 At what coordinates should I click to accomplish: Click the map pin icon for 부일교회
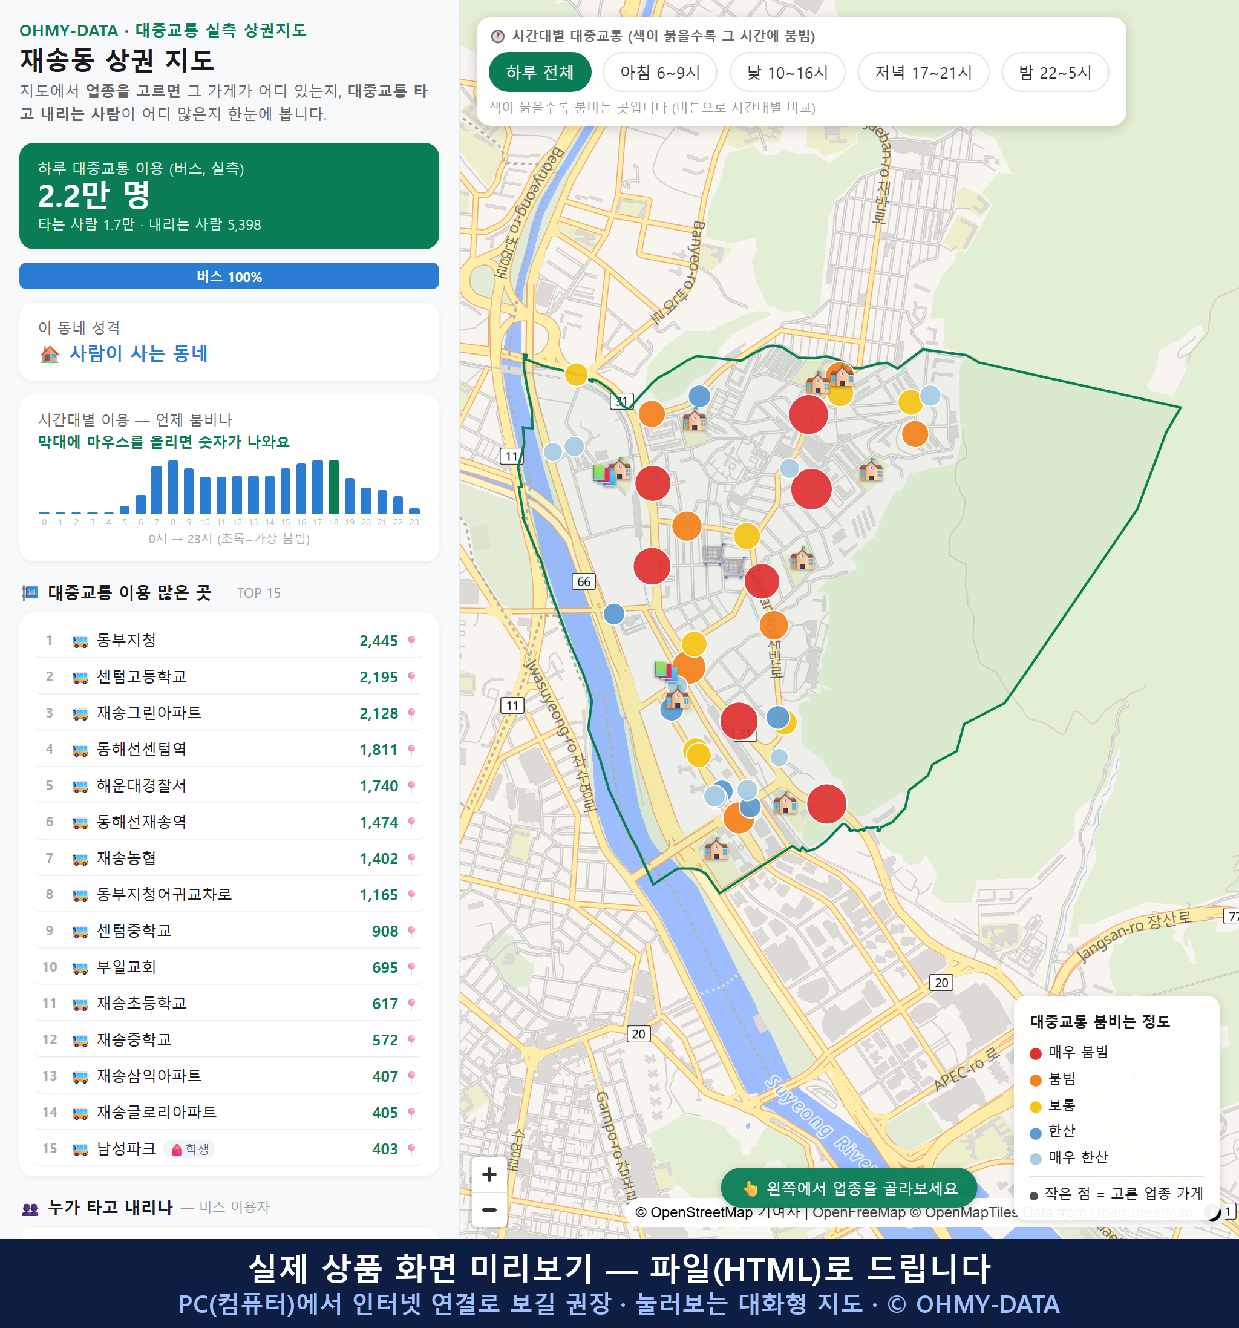pos(411,968)
